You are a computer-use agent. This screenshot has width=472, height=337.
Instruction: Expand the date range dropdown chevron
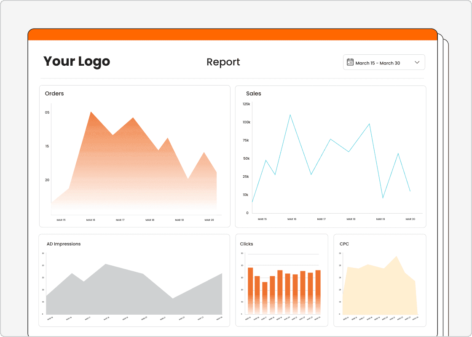tap(417, 62)
